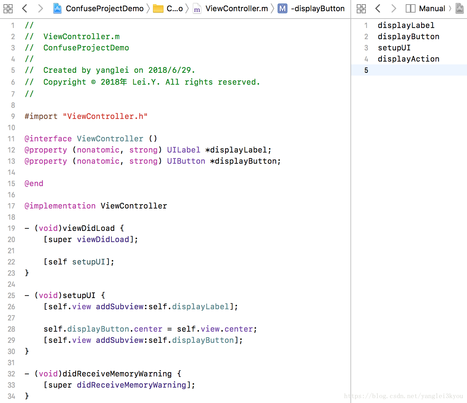Click the .m file icon in the jump bar

coord(197,8)
